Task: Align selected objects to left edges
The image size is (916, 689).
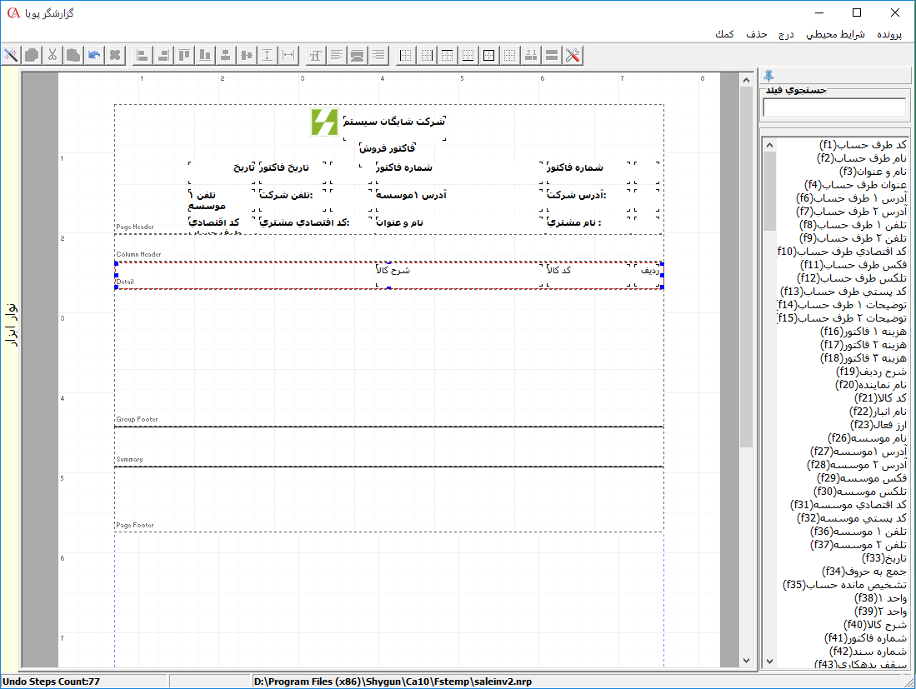Action: coord(143,55)
